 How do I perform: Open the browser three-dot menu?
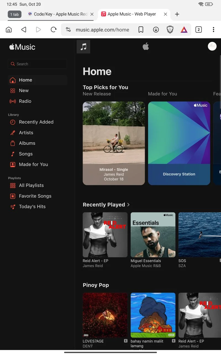[213, 30]
